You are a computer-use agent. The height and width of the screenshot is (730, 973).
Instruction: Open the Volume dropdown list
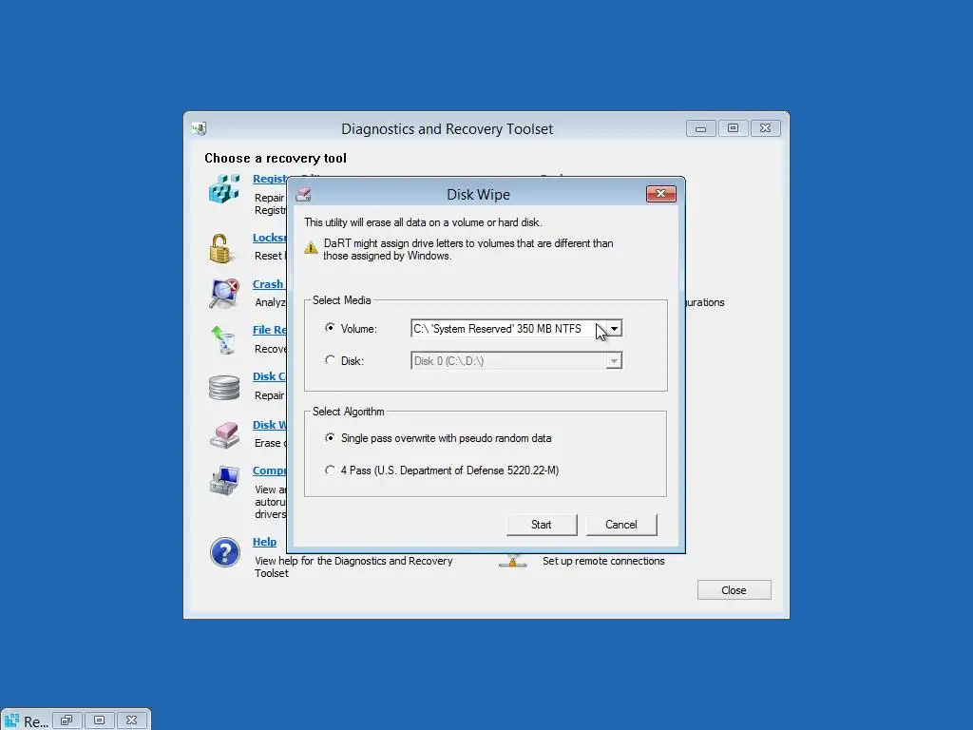click(614, 328)
